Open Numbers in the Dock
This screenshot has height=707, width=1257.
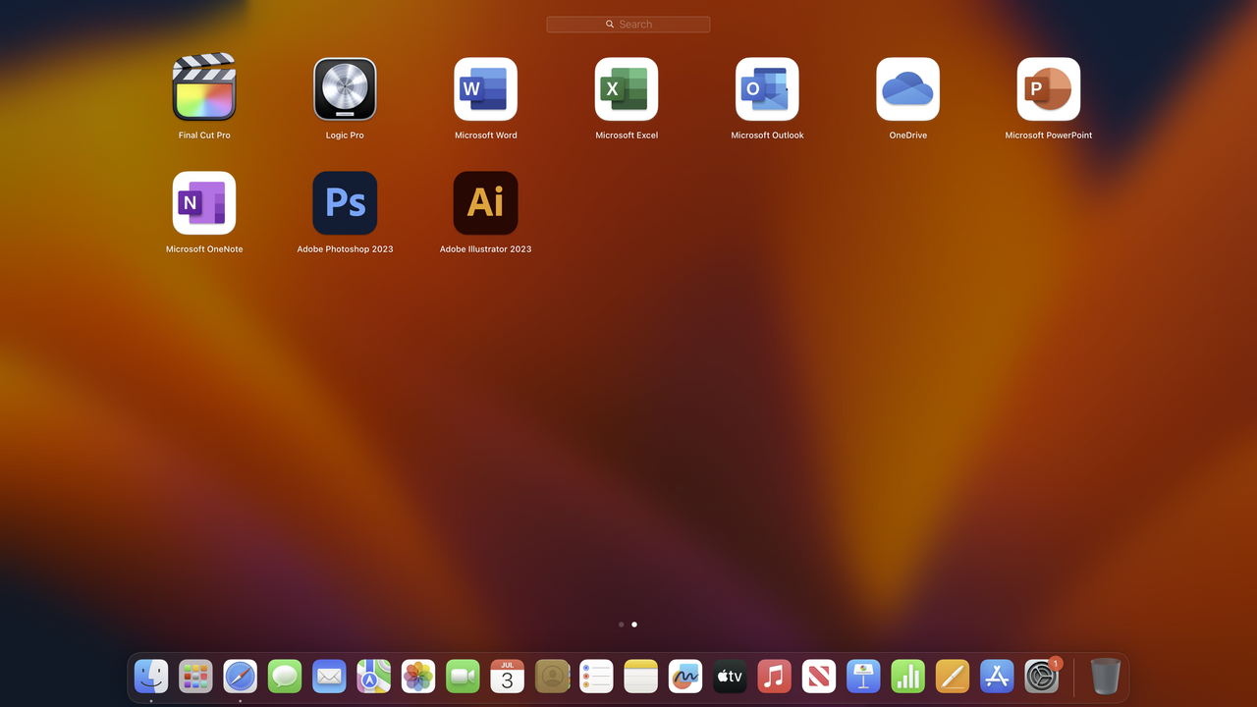click(x=907, y=677)
